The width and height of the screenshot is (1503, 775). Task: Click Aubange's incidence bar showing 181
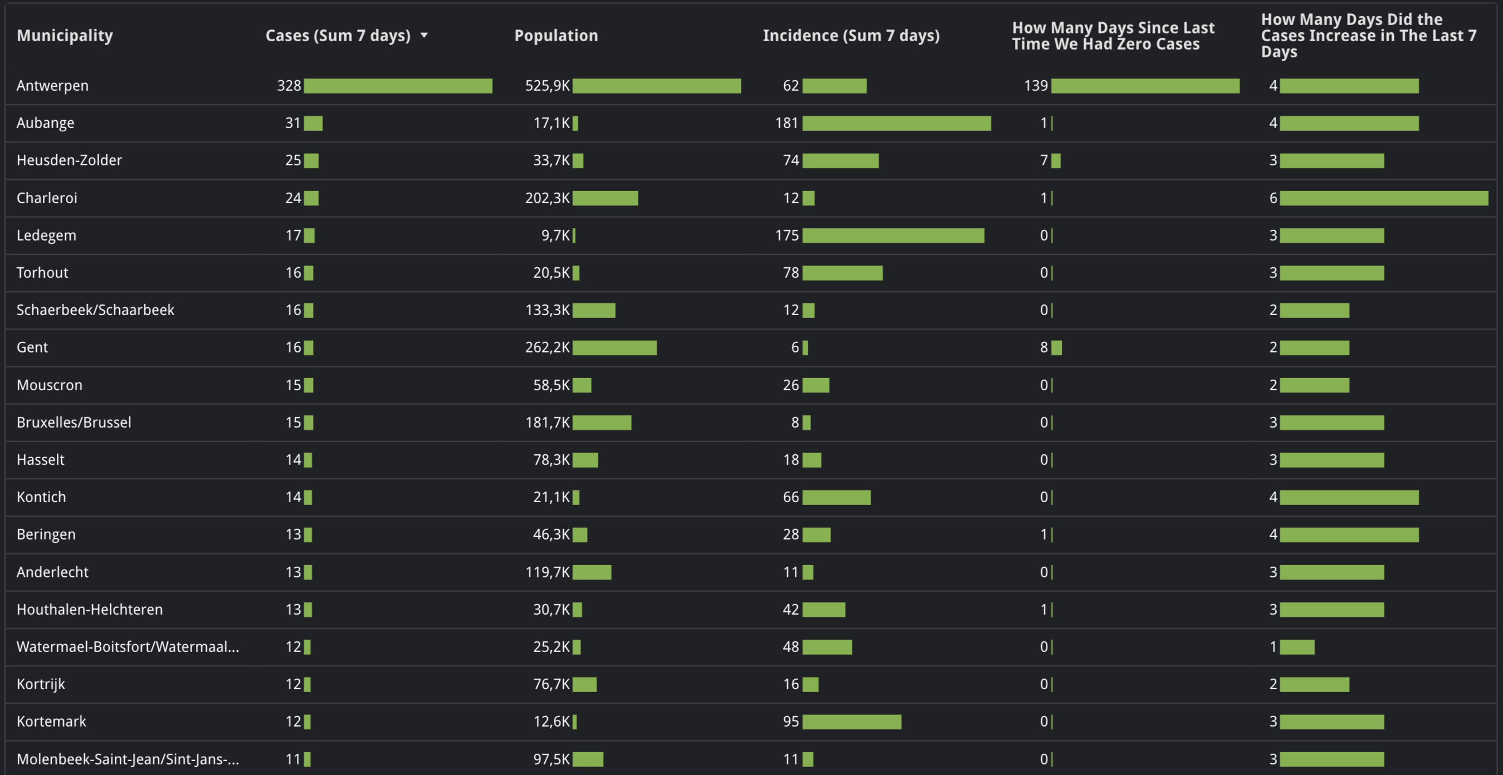(x=896, y=123)
